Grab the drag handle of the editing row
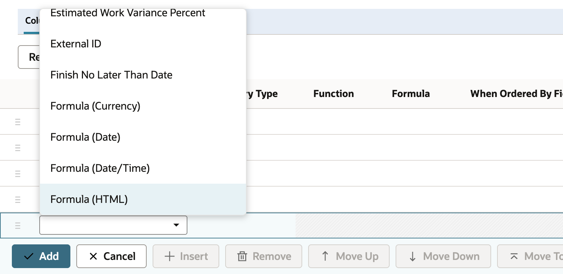This screenshot has height=274, width=563. coord(18,225)
